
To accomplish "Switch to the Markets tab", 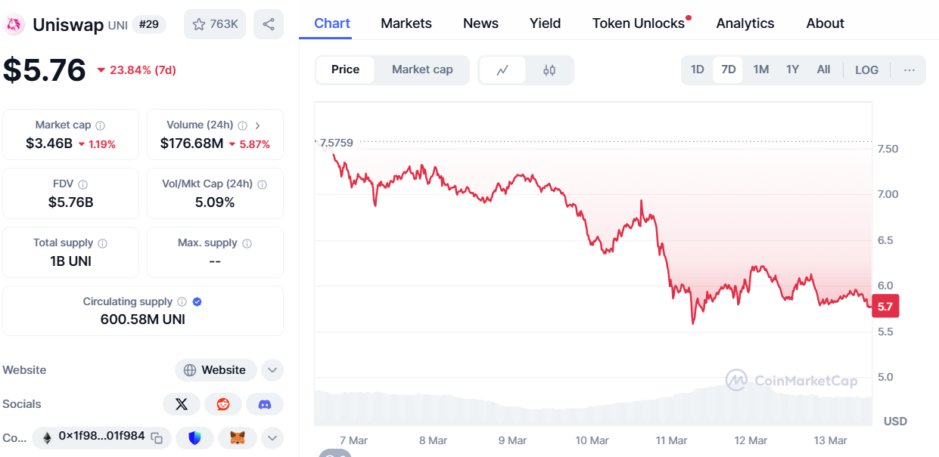I will point(406,23).
